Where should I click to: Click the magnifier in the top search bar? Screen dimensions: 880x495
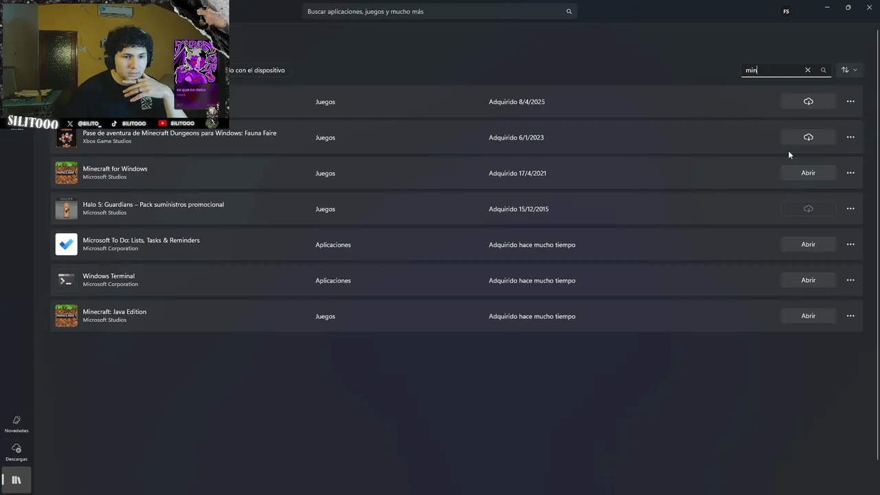coord(569,12)
